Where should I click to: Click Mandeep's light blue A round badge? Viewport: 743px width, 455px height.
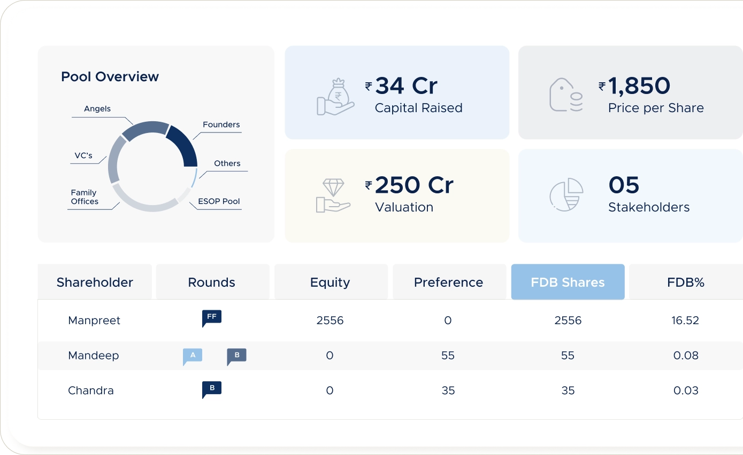coord(193,356)
